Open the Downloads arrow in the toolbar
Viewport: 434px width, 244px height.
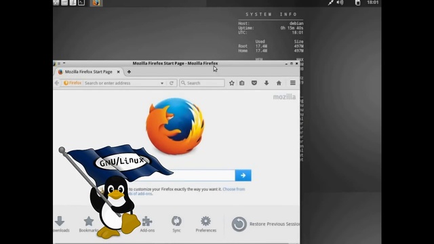267,83
